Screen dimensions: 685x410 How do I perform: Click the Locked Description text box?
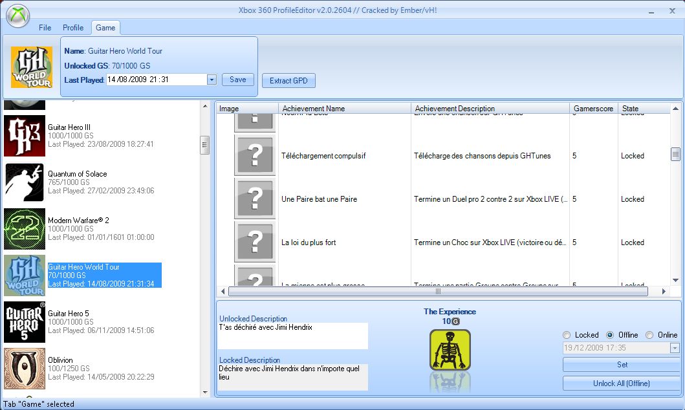point(293,377)
